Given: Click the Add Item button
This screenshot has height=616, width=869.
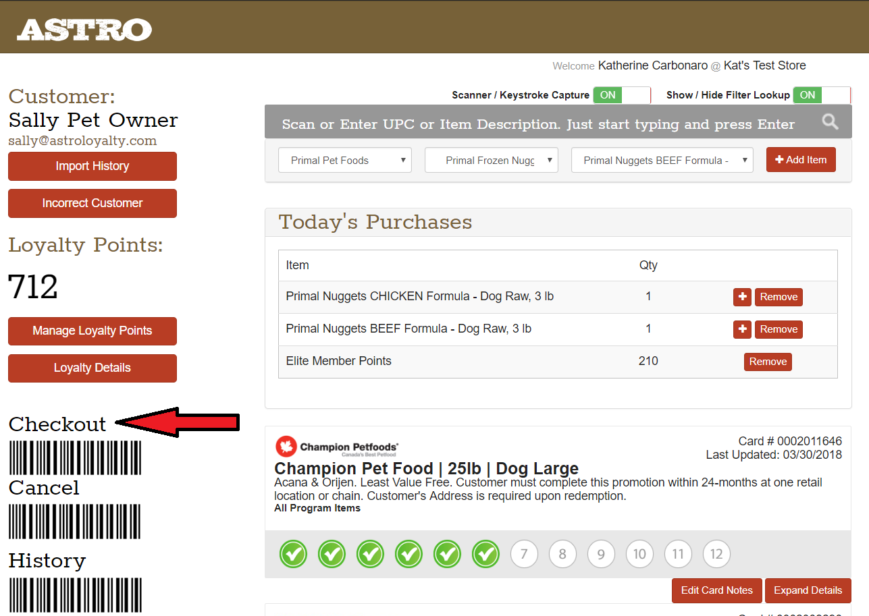Looking at the screenshot, I should (x=801, y=160).
